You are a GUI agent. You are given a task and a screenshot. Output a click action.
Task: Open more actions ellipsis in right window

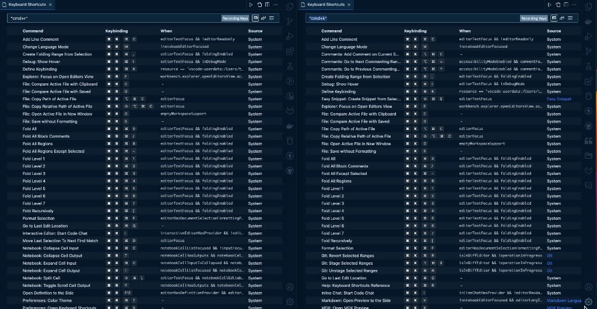[x=574, y=5]
